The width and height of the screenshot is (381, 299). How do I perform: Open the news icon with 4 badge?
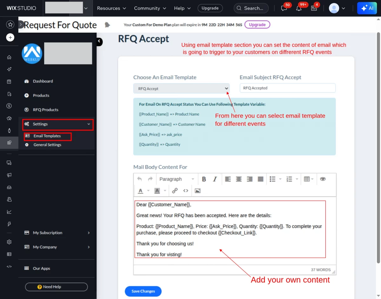point(314,8)
